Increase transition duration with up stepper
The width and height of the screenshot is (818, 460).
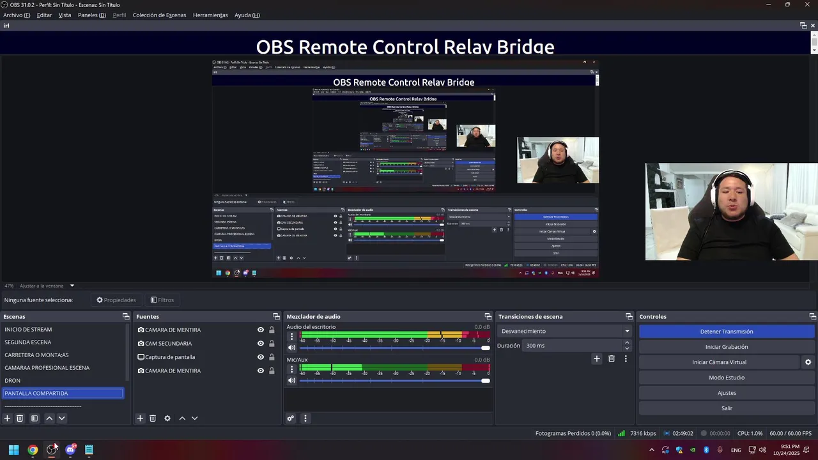point(627,342)
